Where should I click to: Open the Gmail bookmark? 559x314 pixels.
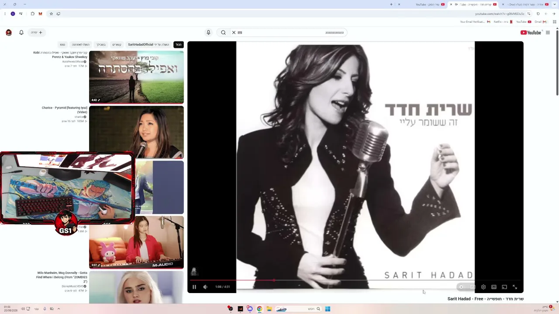(x=541, y=22)
